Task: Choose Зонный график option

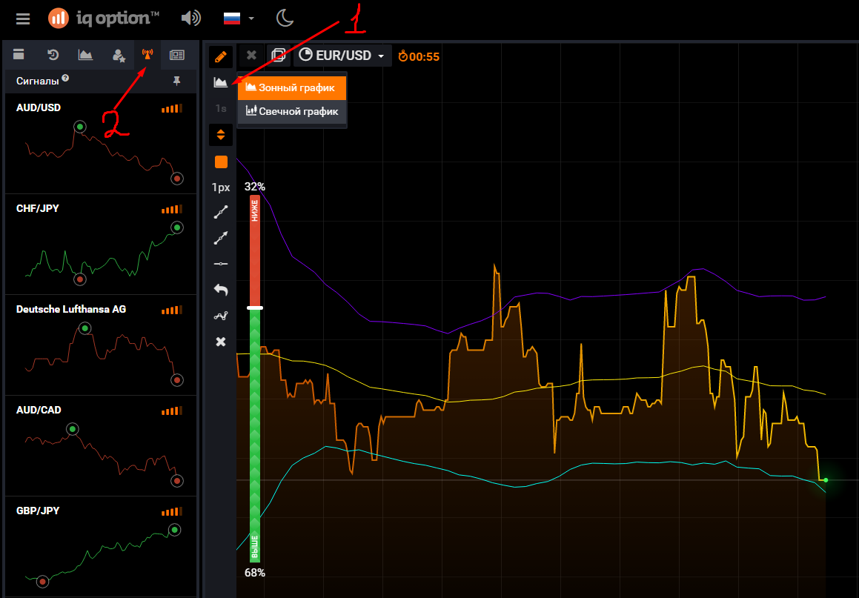Action: 292,87
